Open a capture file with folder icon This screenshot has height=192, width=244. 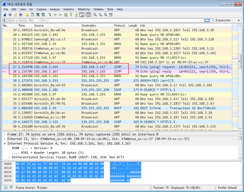click(x=27, y=15)
